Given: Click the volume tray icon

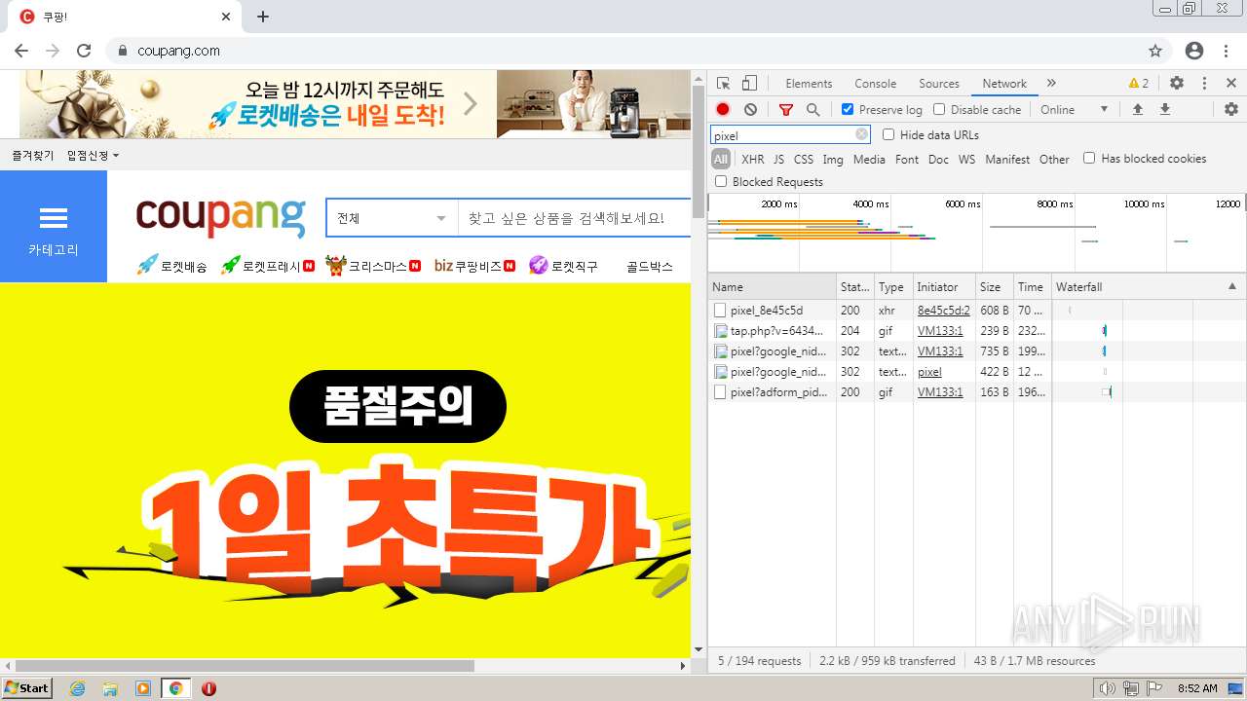Looking at the screenshot, I should click(x=1108, y=688).
